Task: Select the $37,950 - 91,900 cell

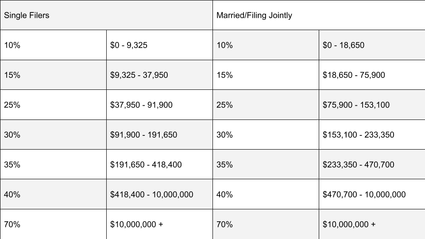Action: coord(159,104)
